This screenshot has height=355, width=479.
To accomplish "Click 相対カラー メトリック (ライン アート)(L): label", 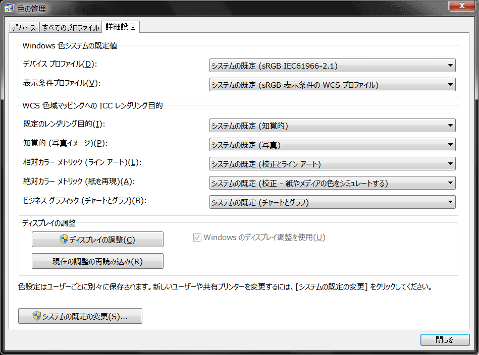I will pos(82,162).
